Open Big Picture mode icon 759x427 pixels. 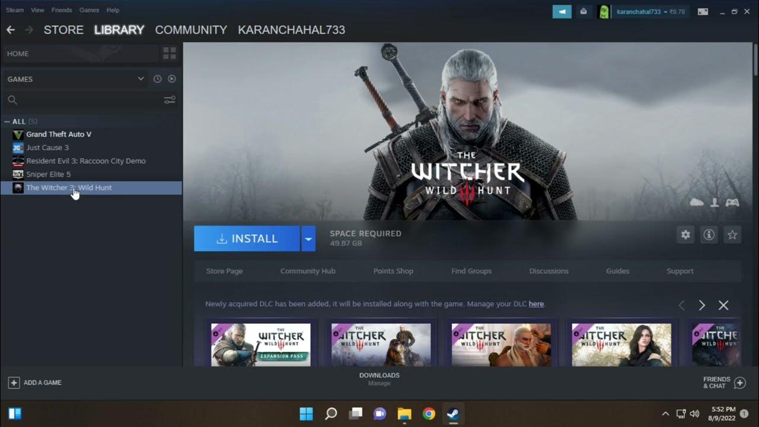[703, 11]
